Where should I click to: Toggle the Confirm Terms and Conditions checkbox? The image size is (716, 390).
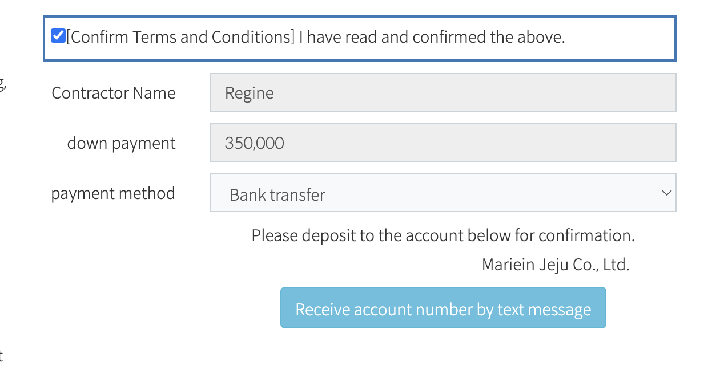tap(58, 36)
